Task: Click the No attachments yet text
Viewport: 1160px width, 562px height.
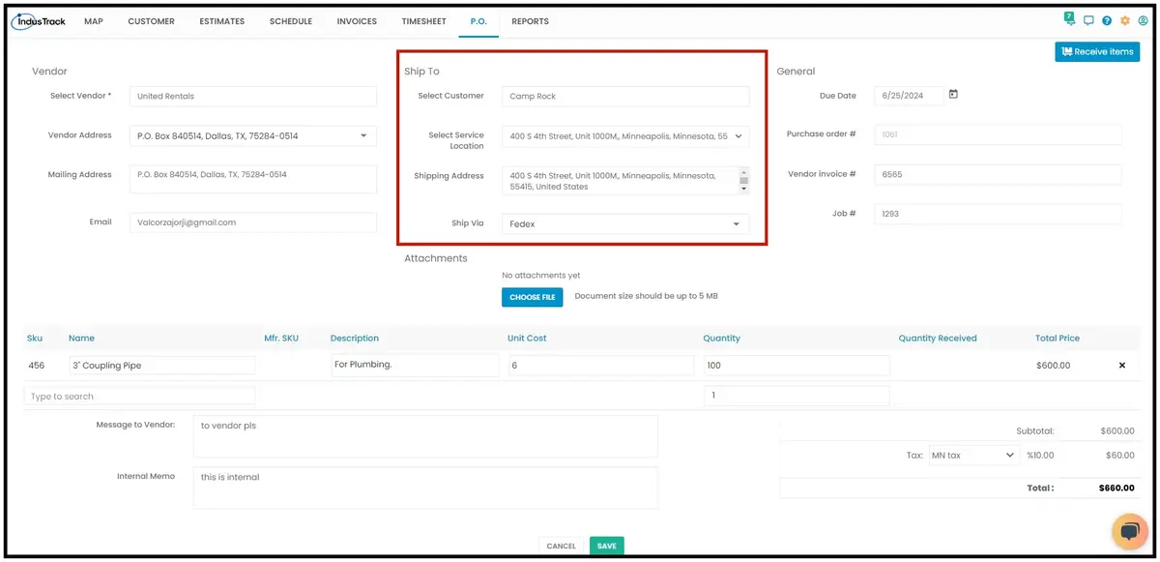Action: click(x=541, y=276)
